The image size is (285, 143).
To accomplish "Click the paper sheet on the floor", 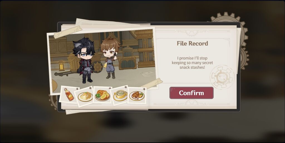I will click(148, 74).
